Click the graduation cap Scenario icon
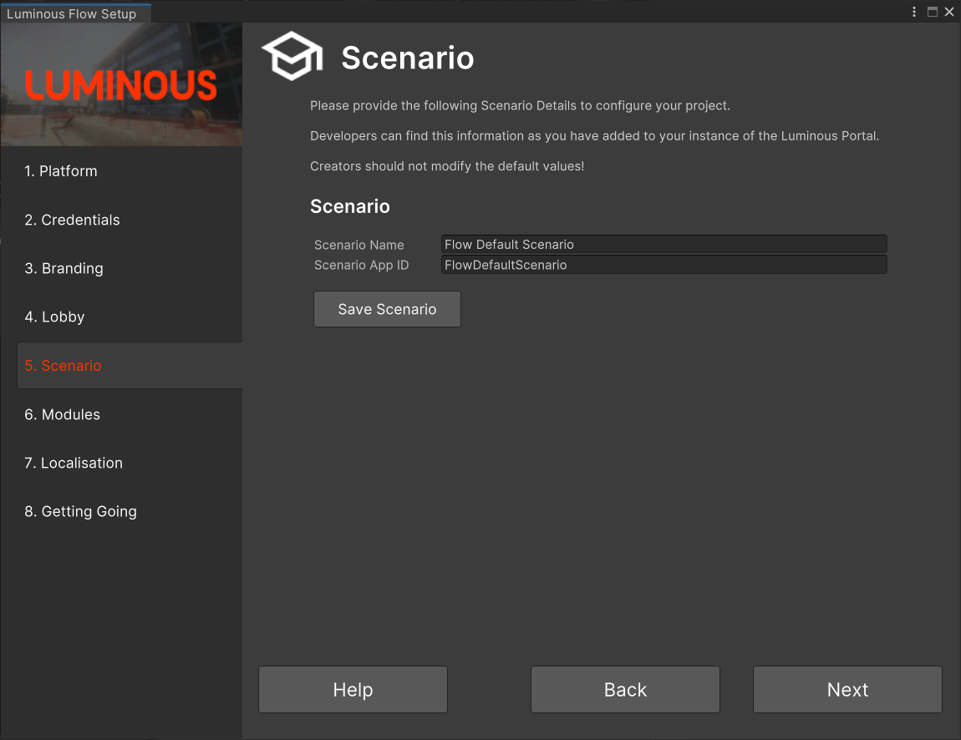This screenshot has height=740, width=961. (292, 57)
